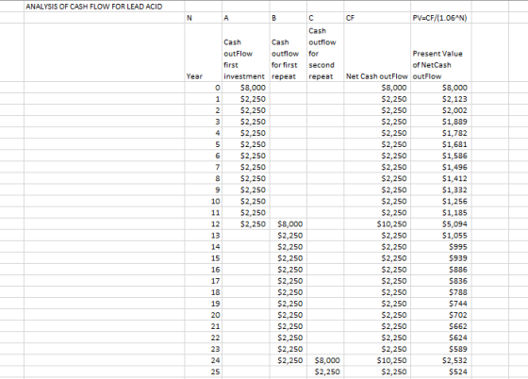This screenshot has height=379, width=528.
Task: Click the 'Net Cash outFlow' header cell
Action: (377, 53)
